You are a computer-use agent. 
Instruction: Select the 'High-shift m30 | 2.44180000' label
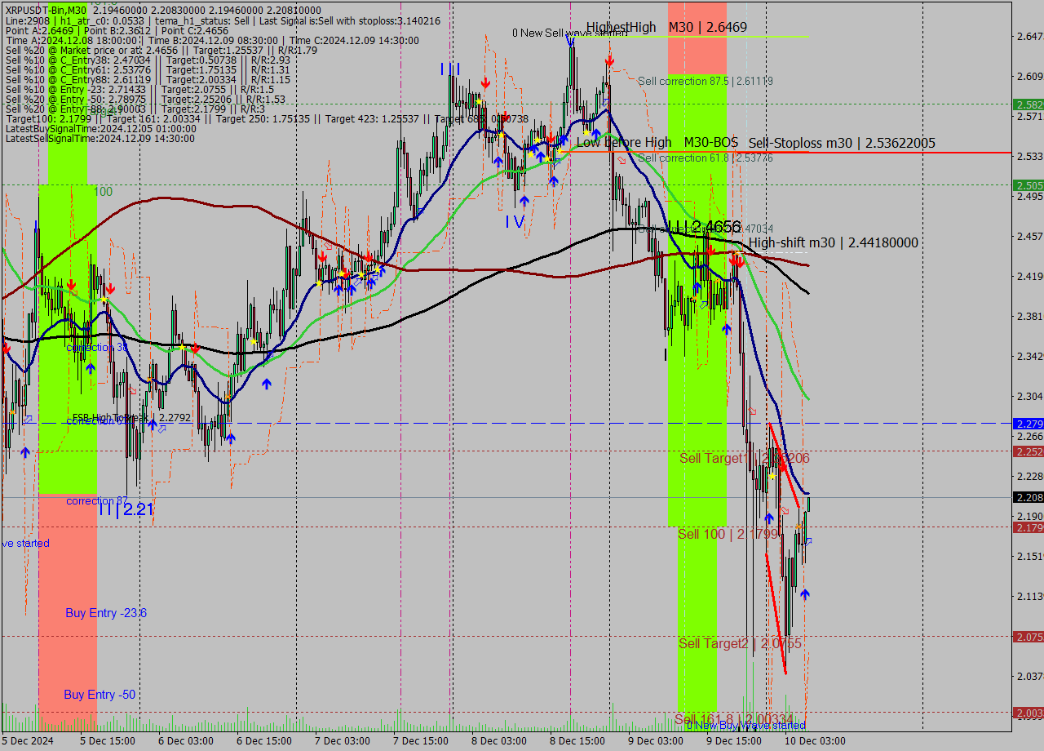[834, 242]
